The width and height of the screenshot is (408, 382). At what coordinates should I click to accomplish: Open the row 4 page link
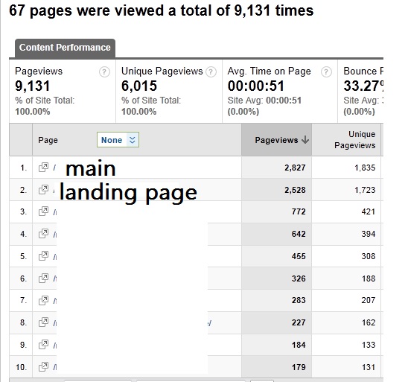tap(55, 235)
